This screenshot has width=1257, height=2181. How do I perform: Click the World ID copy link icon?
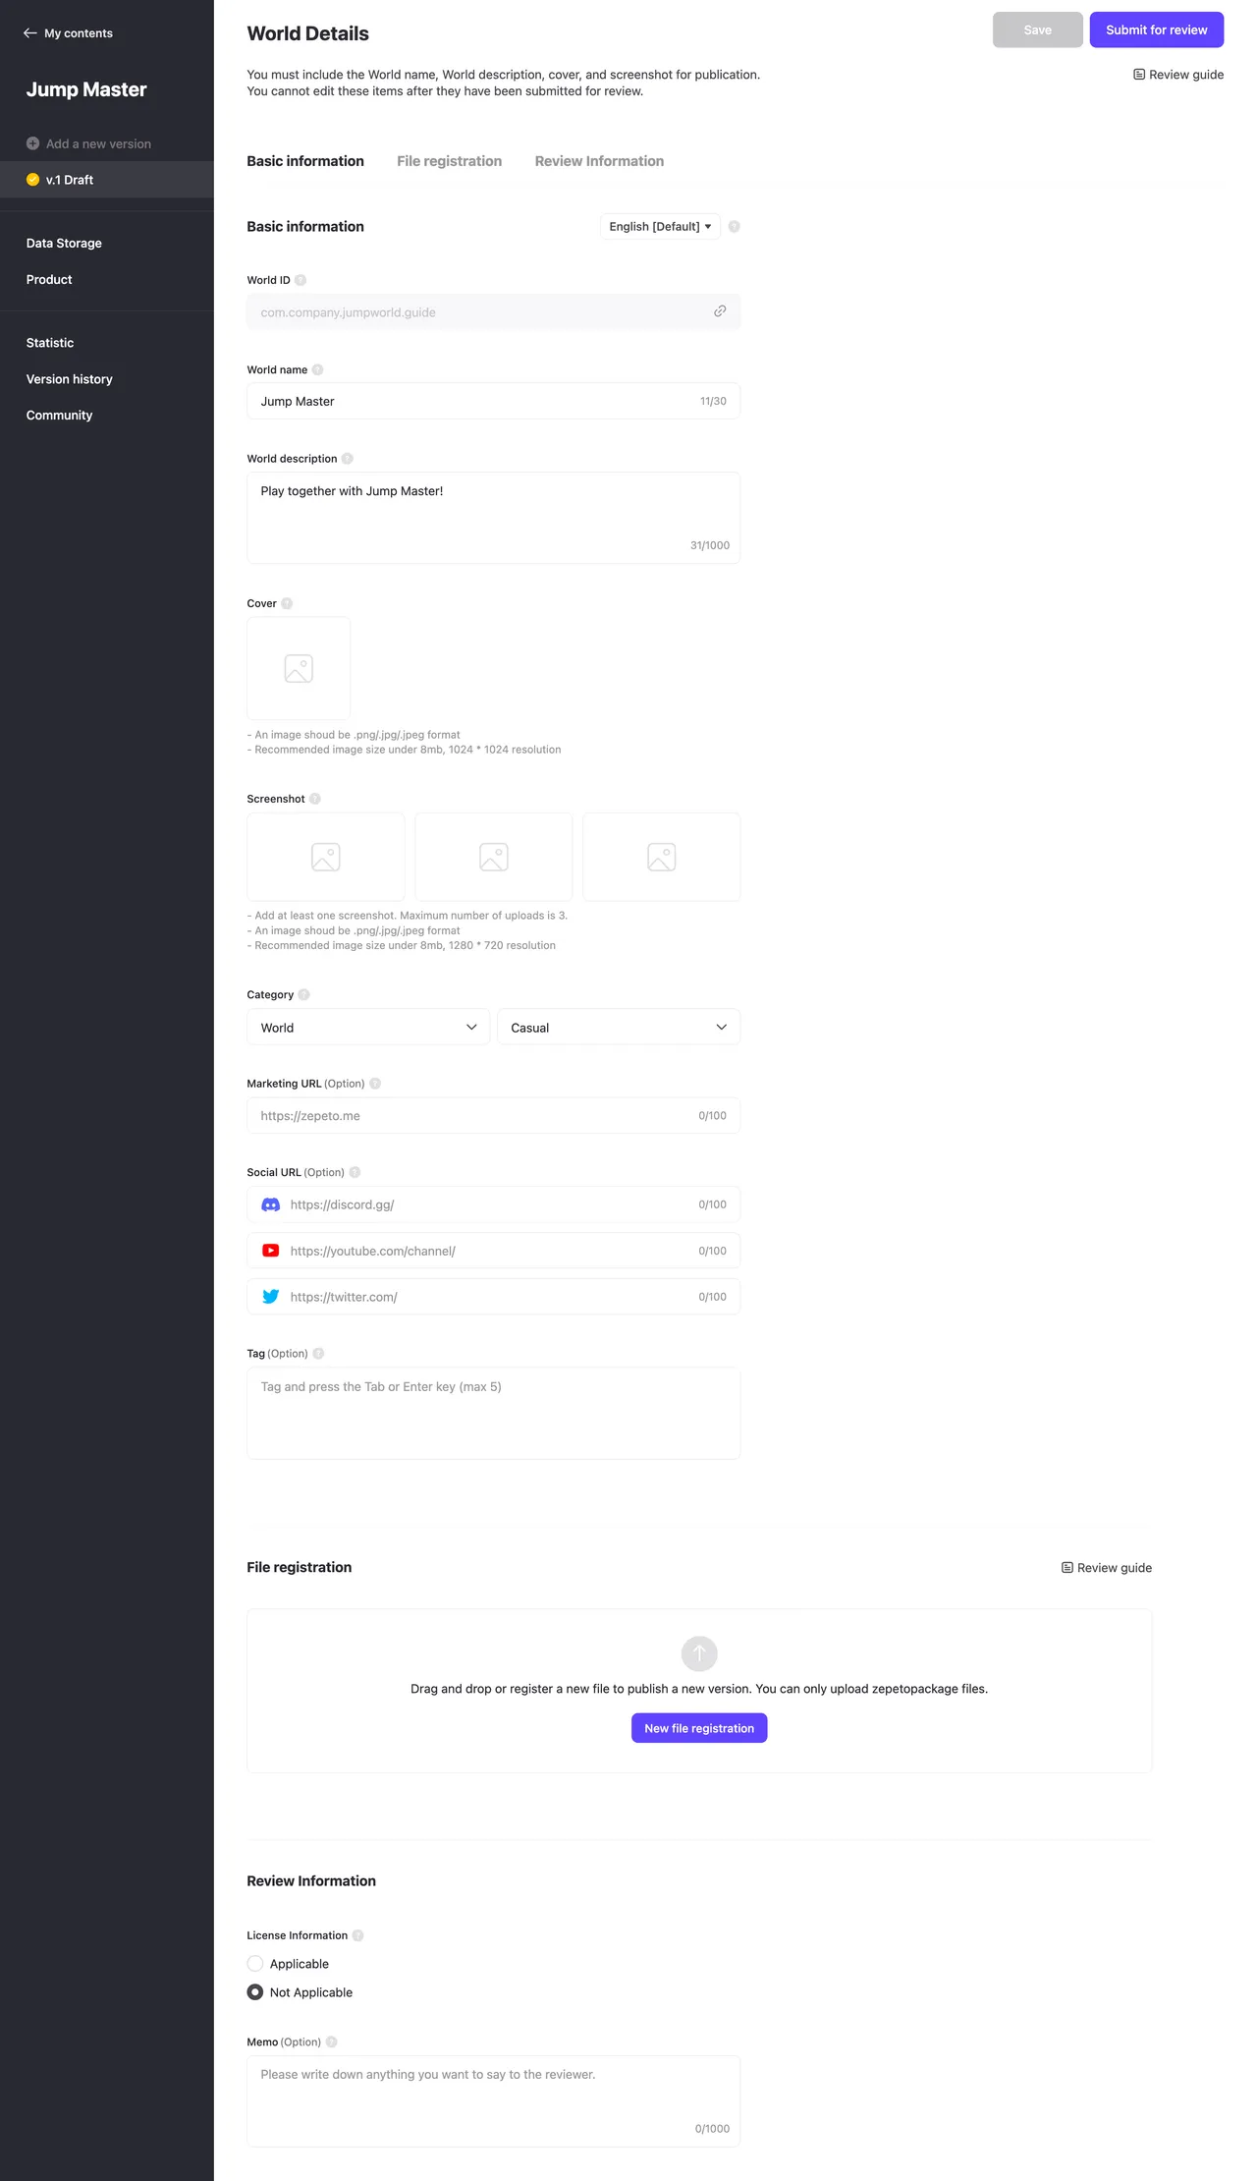point(720,311)
